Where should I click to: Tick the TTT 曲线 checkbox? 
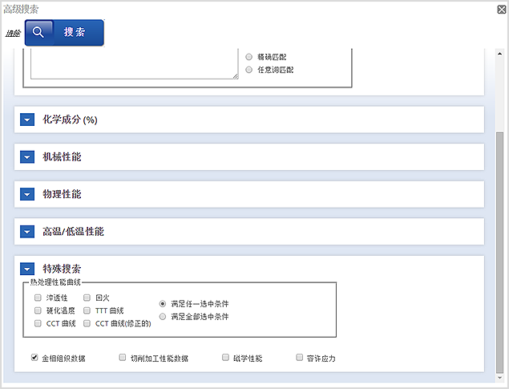click(x=87, y=310)
